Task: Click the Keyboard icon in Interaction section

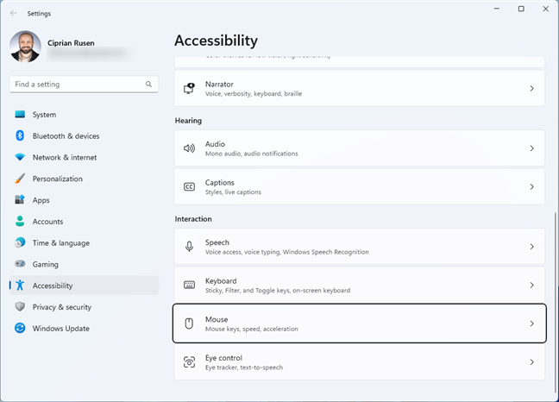Action: [189, 285]
